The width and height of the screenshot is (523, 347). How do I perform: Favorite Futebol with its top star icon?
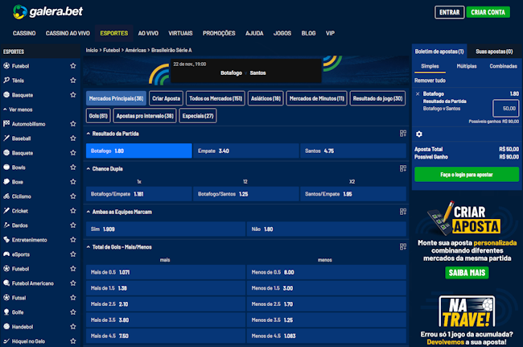[x=73, y=66]
